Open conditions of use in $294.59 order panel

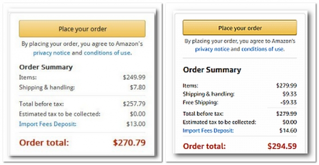tap(262, 49)
